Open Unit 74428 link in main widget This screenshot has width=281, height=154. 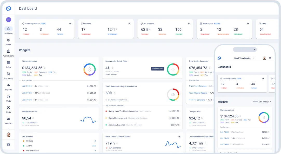coord(27,93)
